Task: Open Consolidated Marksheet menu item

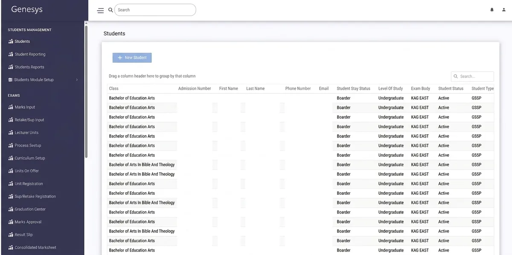Action: click(35, 247)
